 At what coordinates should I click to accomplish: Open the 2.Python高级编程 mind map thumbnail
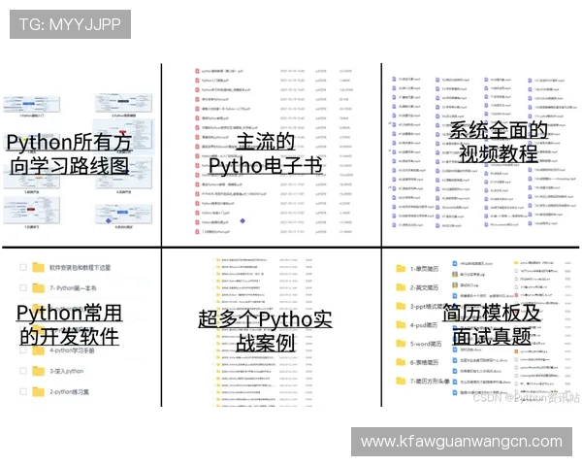tap(123, 103)
